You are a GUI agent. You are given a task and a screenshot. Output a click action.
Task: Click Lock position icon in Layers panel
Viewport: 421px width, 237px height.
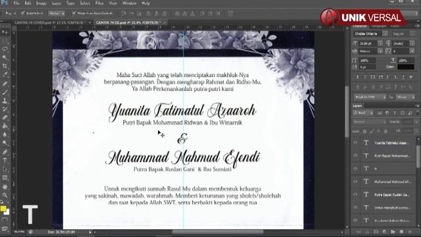[x=379, y=131]
